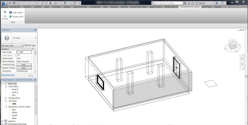Click the View Scale 1:100 field

click(x=24, y=52)
